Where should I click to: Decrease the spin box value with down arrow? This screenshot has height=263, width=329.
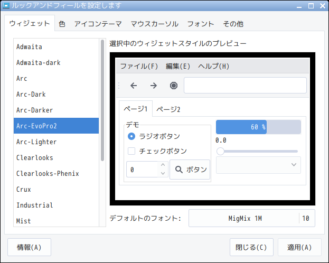tap(163, 173)
